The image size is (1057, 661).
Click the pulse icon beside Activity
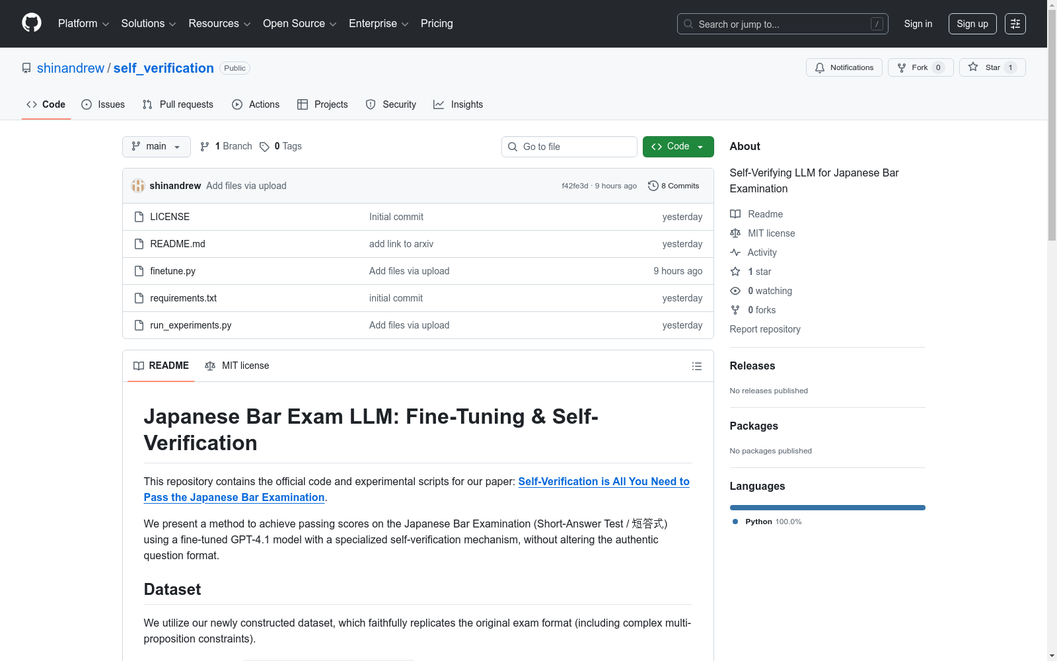click(735, 253)
